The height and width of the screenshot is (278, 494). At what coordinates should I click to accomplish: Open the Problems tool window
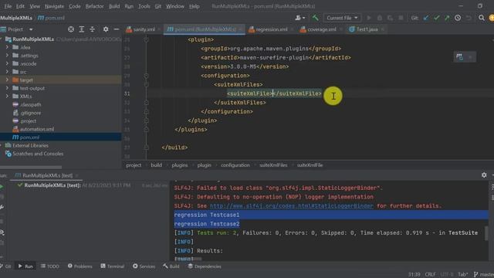80,266
